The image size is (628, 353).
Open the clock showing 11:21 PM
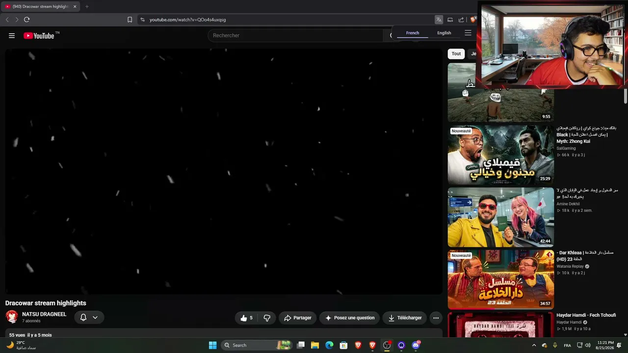pyautogui.click(x=605, y=345)
